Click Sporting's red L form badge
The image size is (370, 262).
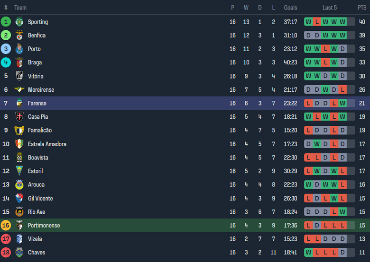click(317, 22)
